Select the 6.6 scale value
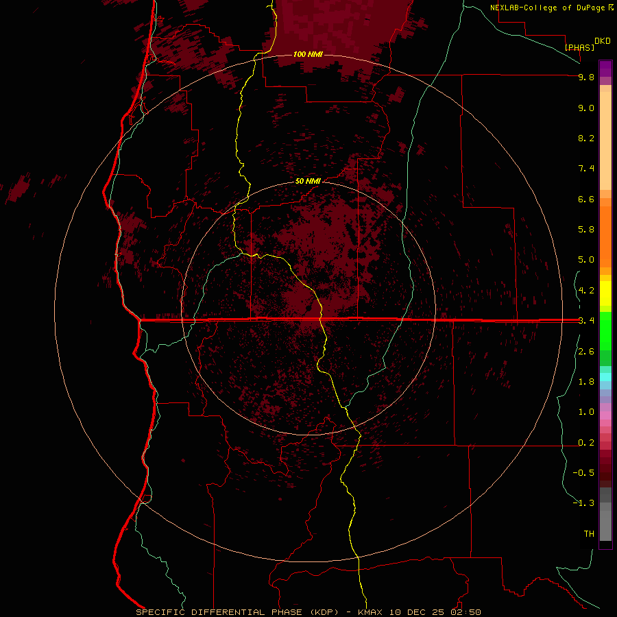 [586, 199]
